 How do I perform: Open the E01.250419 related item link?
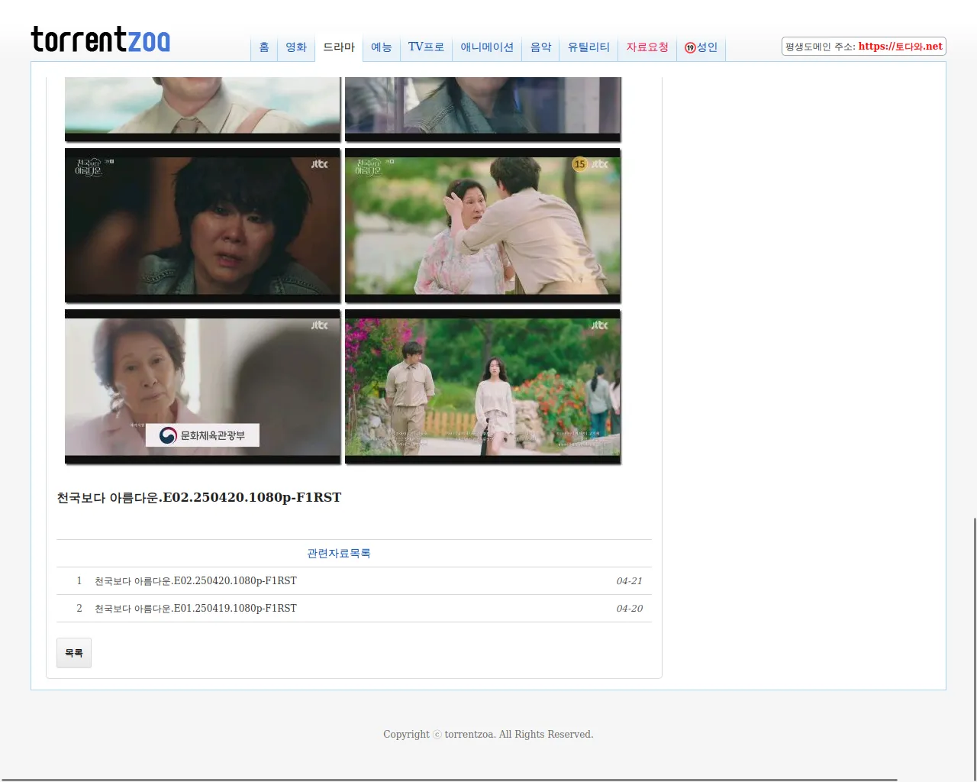(x=195, y=609)
